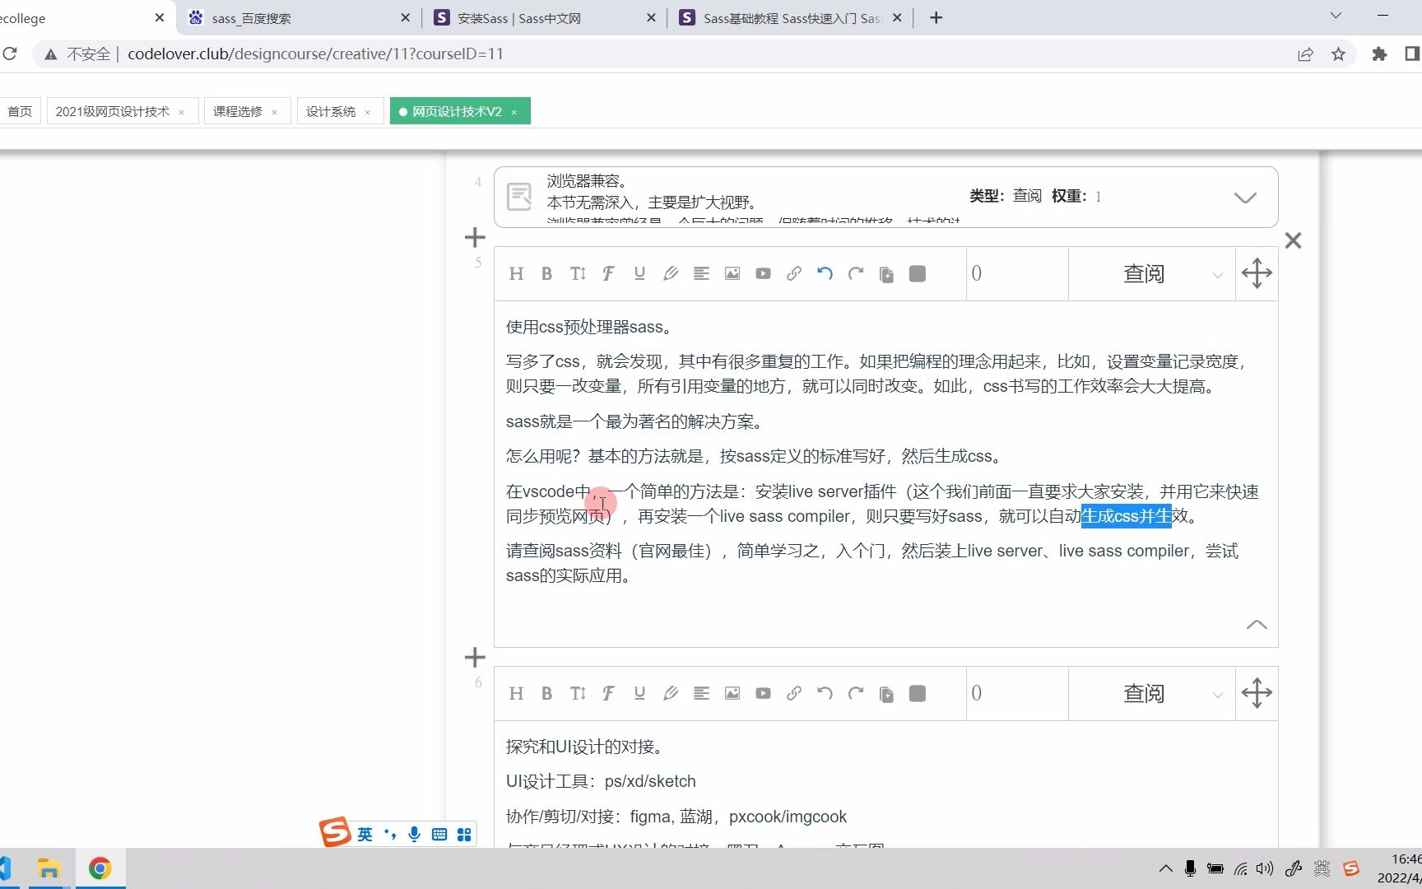Image resolution: width=1422 pixels, height=889 pixels.
Task: Undo last edit in block 6
Action: [x=825, y=694]
